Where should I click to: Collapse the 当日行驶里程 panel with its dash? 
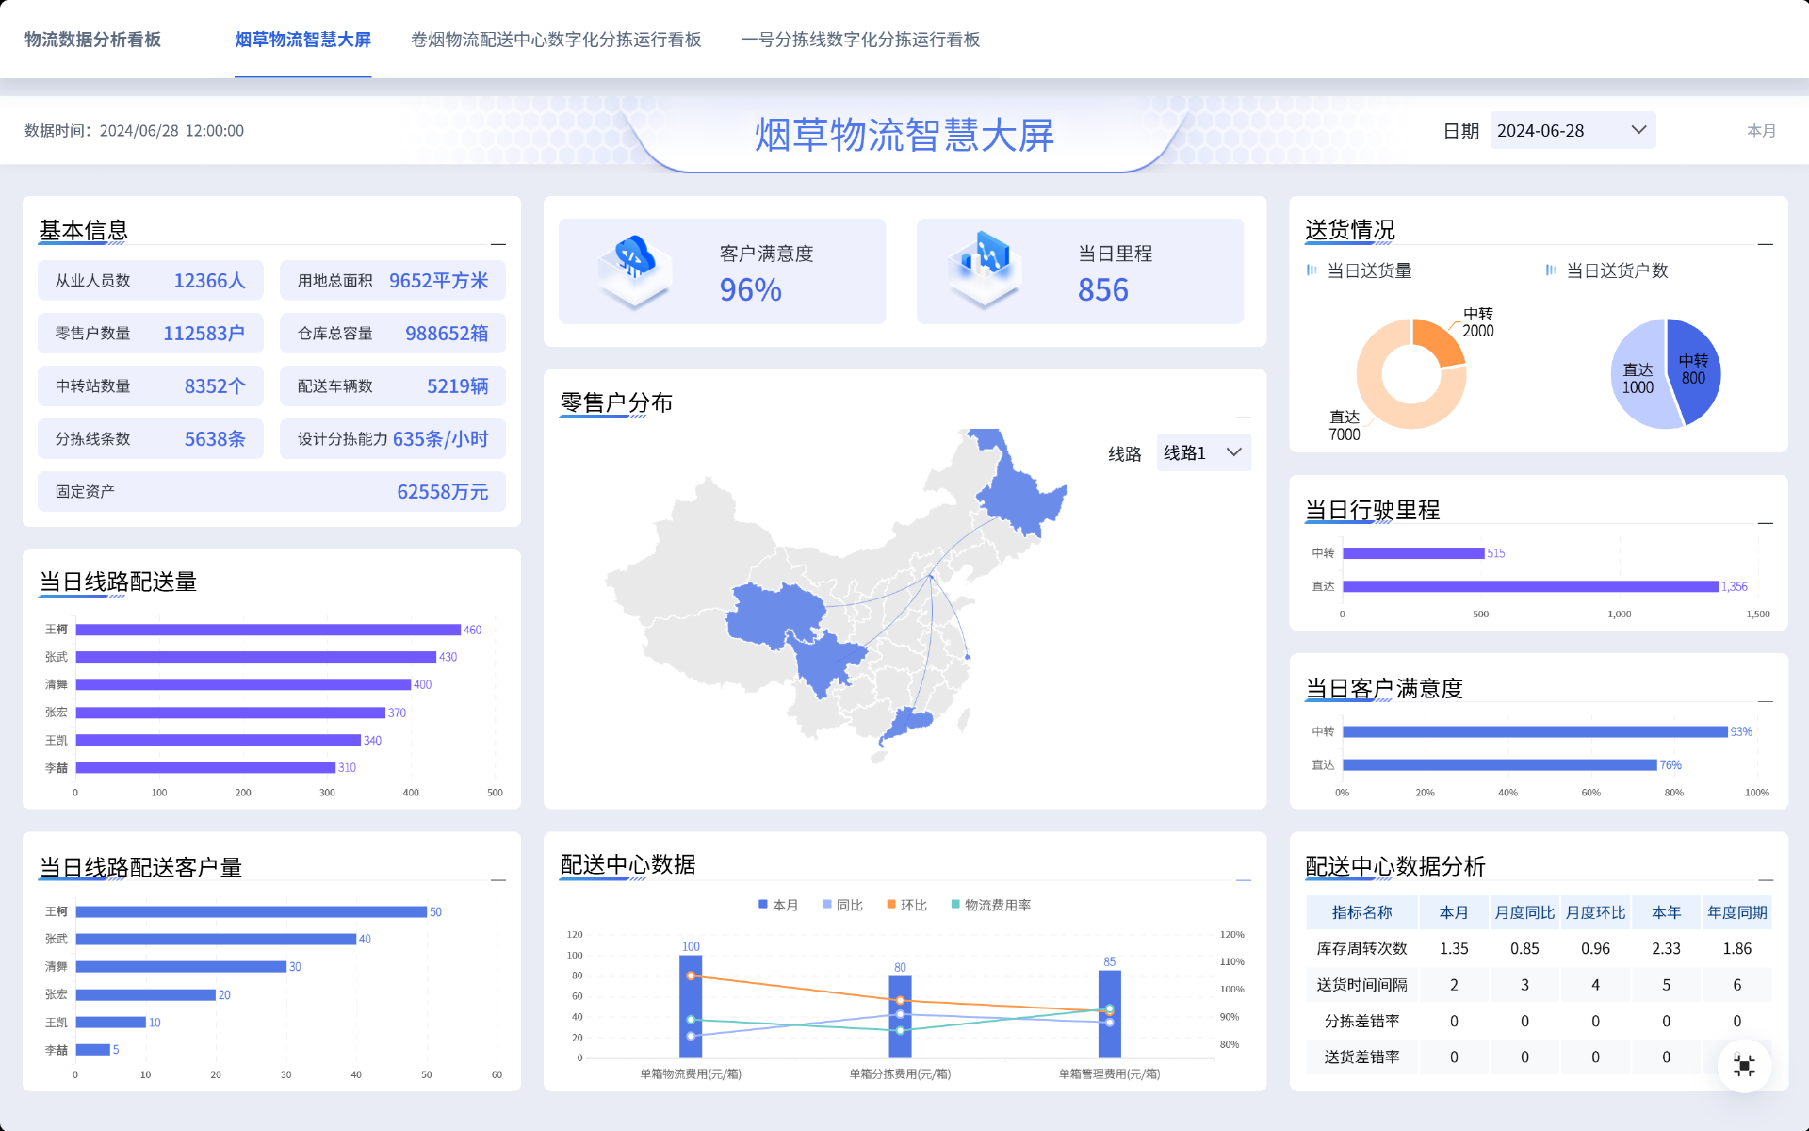pos(1765,523)
